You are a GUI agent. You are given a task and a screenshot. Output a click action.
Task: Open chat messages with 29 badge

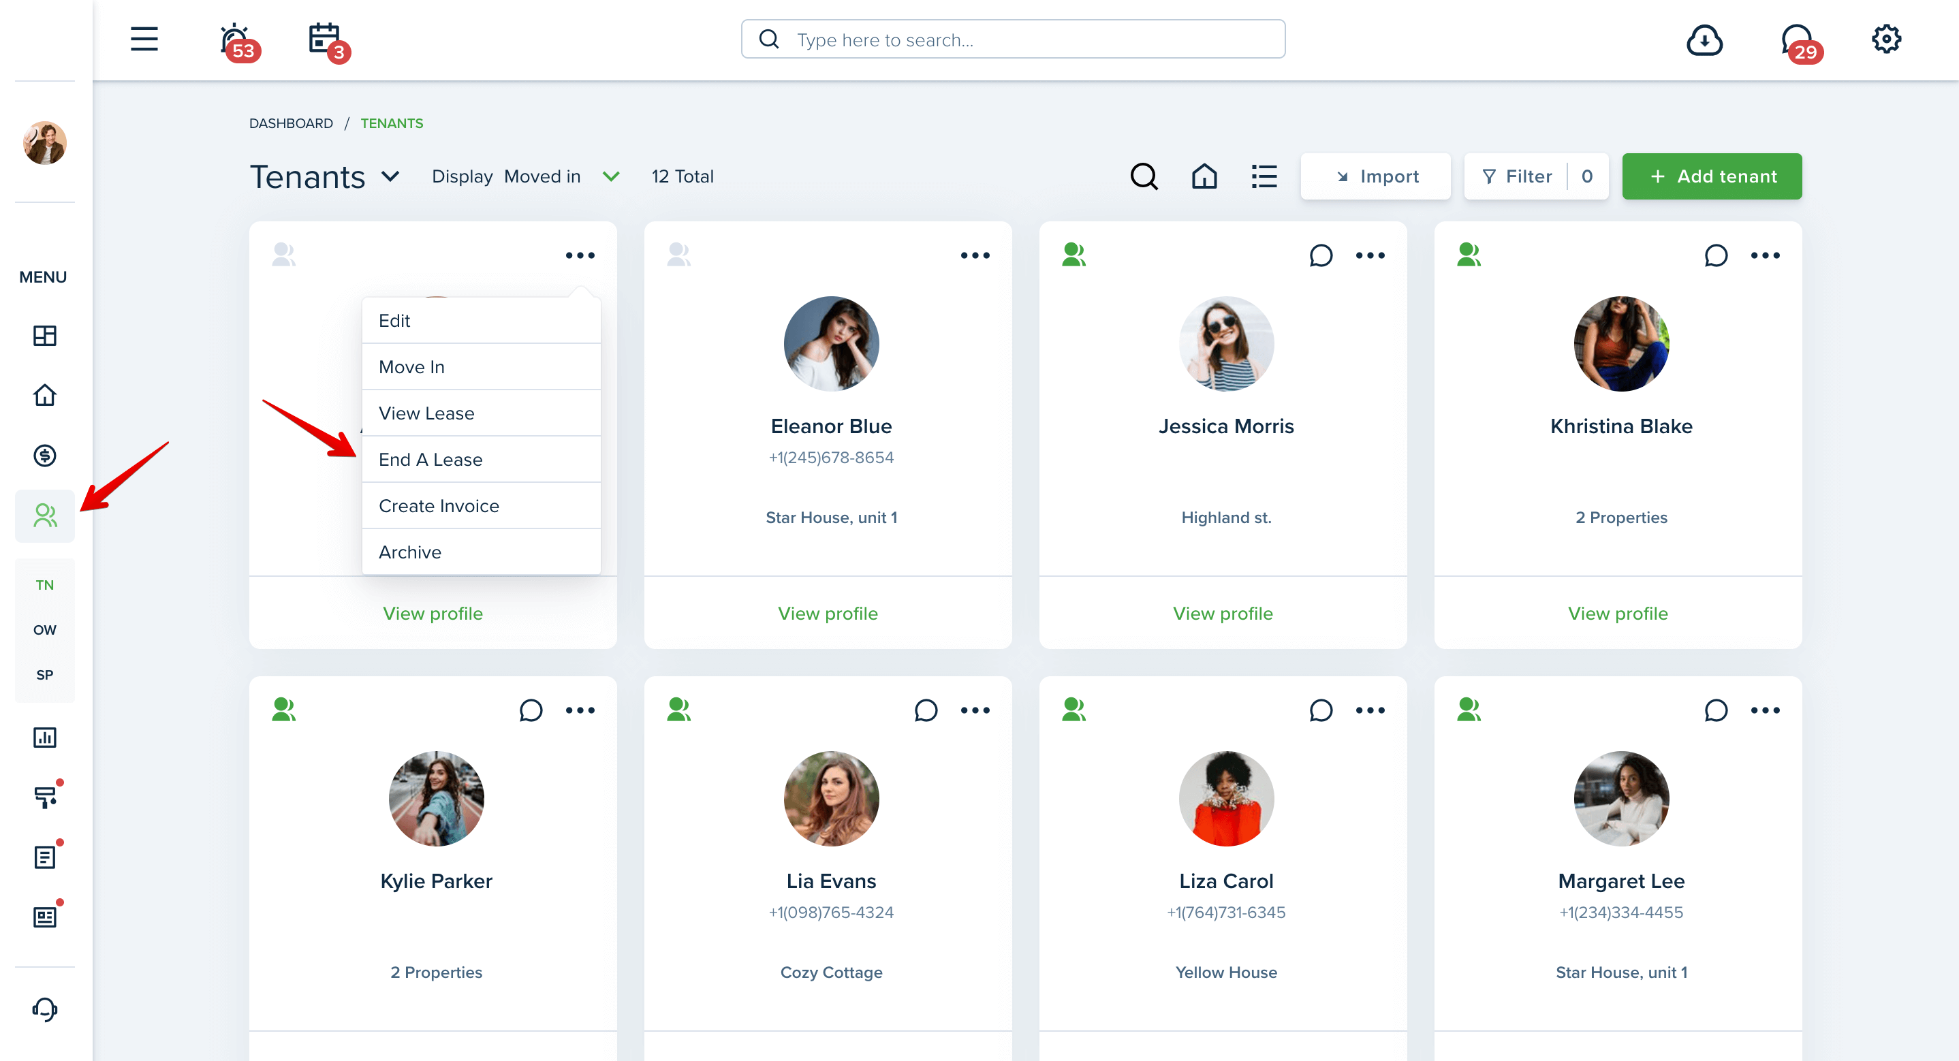tap(1801, 43)
